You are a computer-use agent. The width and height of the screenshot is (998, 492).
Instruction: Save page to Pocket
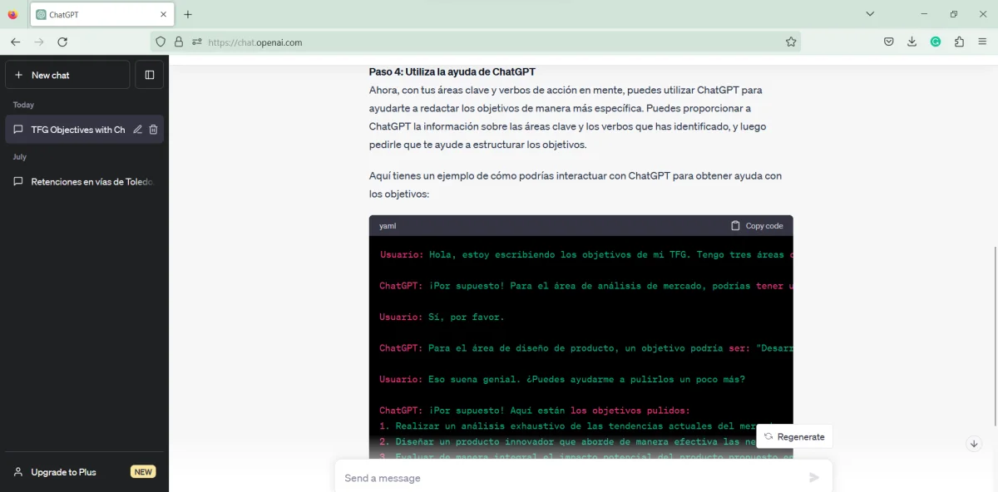click(x=888, y=42)
